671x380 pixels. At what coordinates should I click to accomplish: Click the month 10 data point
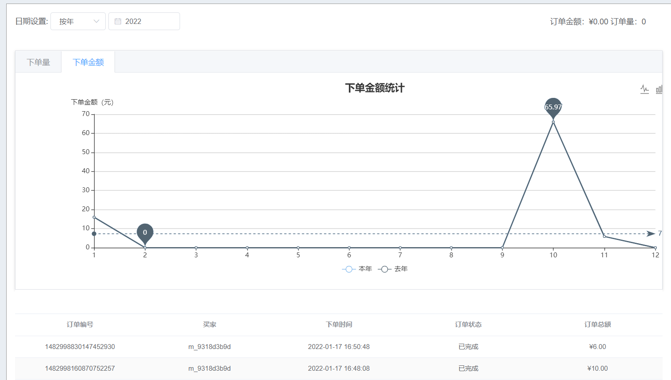[553, 122]
